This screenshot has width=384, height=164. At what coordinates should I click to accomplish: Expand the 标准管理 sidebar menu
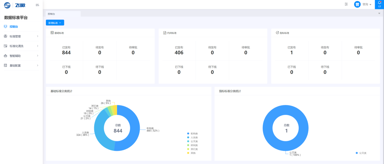[x=21, y=36]
